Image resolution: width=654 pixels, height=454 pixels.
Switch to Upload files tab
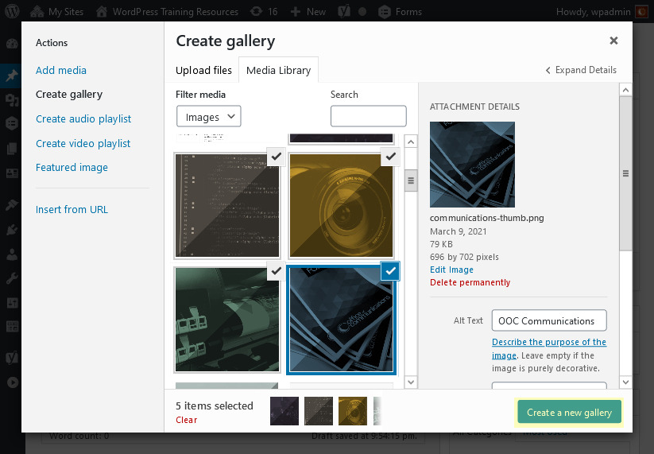[203, 70]
